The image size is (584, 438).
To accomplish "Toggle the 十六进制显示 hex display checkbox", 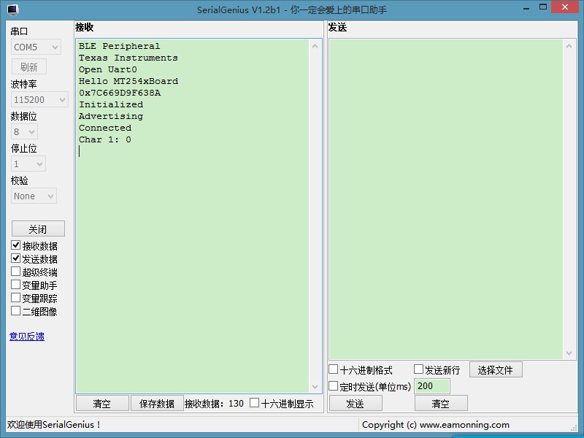I will pos(254,403).
